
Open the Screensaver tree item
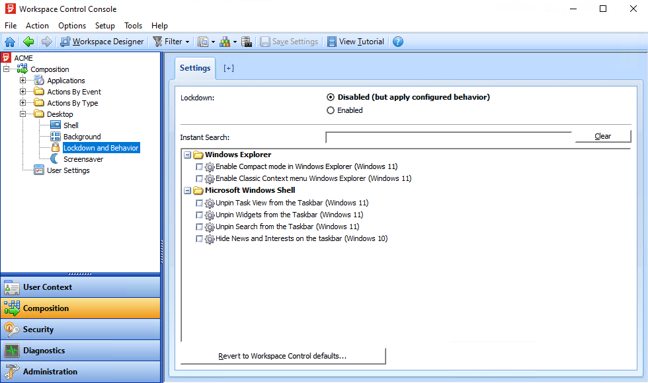click(x=83, y=159)
